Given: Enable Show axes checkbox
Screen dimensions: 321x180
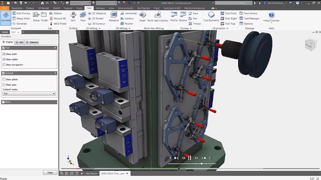Looking at the screenshot, I should pyautogui.click(x=4, y=85).
